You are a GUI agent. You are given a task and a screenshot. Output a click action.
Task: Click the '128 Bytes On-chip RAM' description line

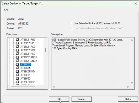point(65,48)
